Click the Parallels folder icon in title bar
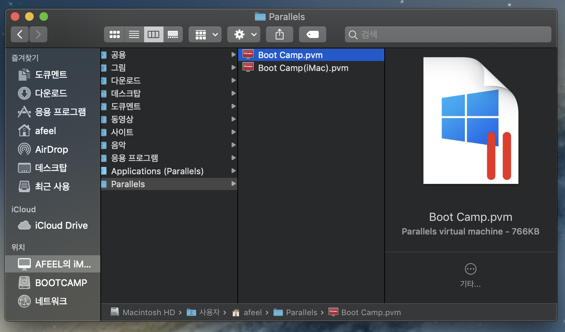 260,16
